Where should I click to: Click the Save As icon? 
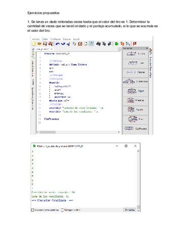(x=50, y=44)
